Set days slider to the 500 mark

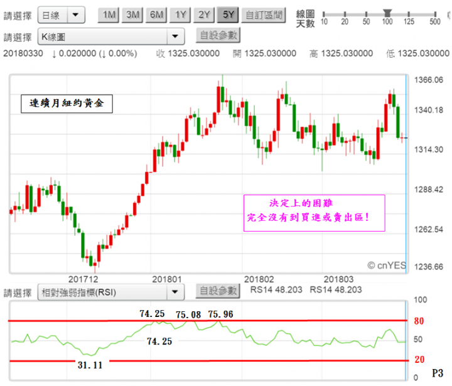[x=435, y=14]
